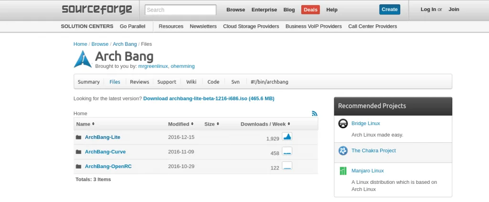Open the Enterprise menu item
The width and height of the screenshot is (489, 202).
(x=264, y=10)
